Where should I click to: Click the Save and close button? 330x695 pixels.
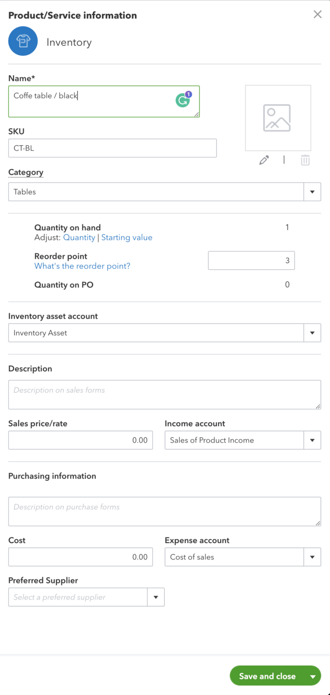pyautogui.click(x=268, y=676)
